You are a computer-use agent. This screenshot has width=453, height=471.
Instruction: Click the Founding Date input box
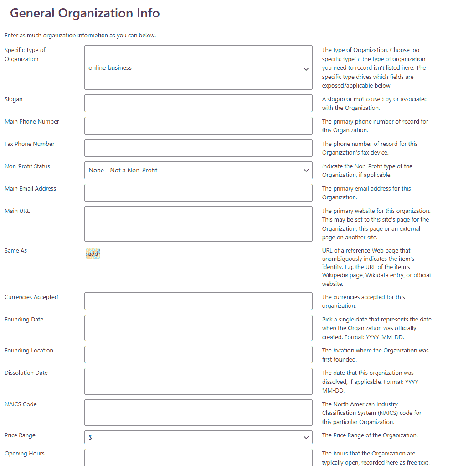coord(198,328)
